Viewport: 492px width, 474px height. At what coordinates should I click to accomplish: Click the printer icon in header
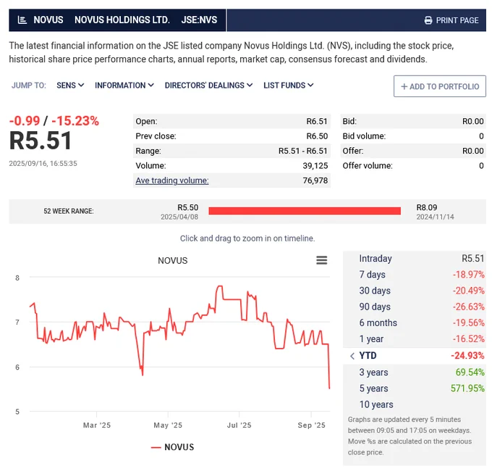[x=428, y=20]
